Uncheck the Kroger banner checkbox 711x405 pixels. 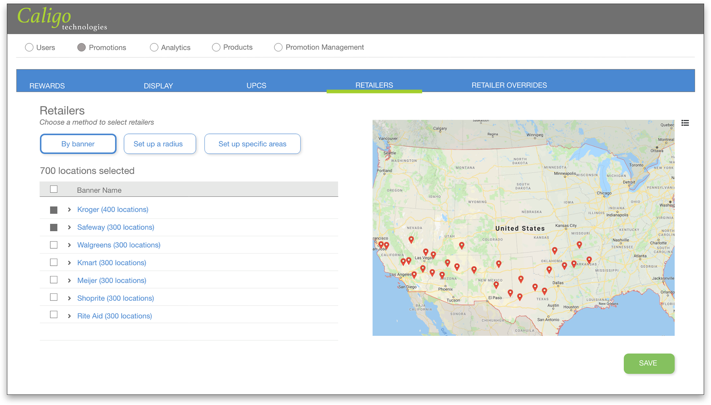click(54, 210)
